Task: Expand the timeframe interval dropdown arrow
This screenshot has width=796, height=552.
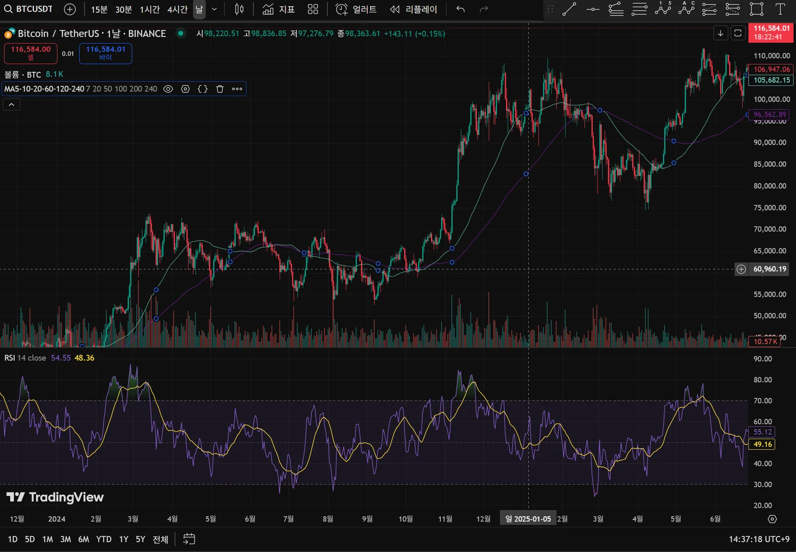Action: [214, 9]
